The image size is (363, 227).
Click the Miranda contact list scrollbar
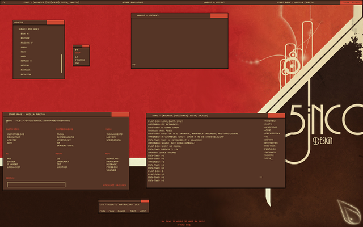click(x=61, y=64)
